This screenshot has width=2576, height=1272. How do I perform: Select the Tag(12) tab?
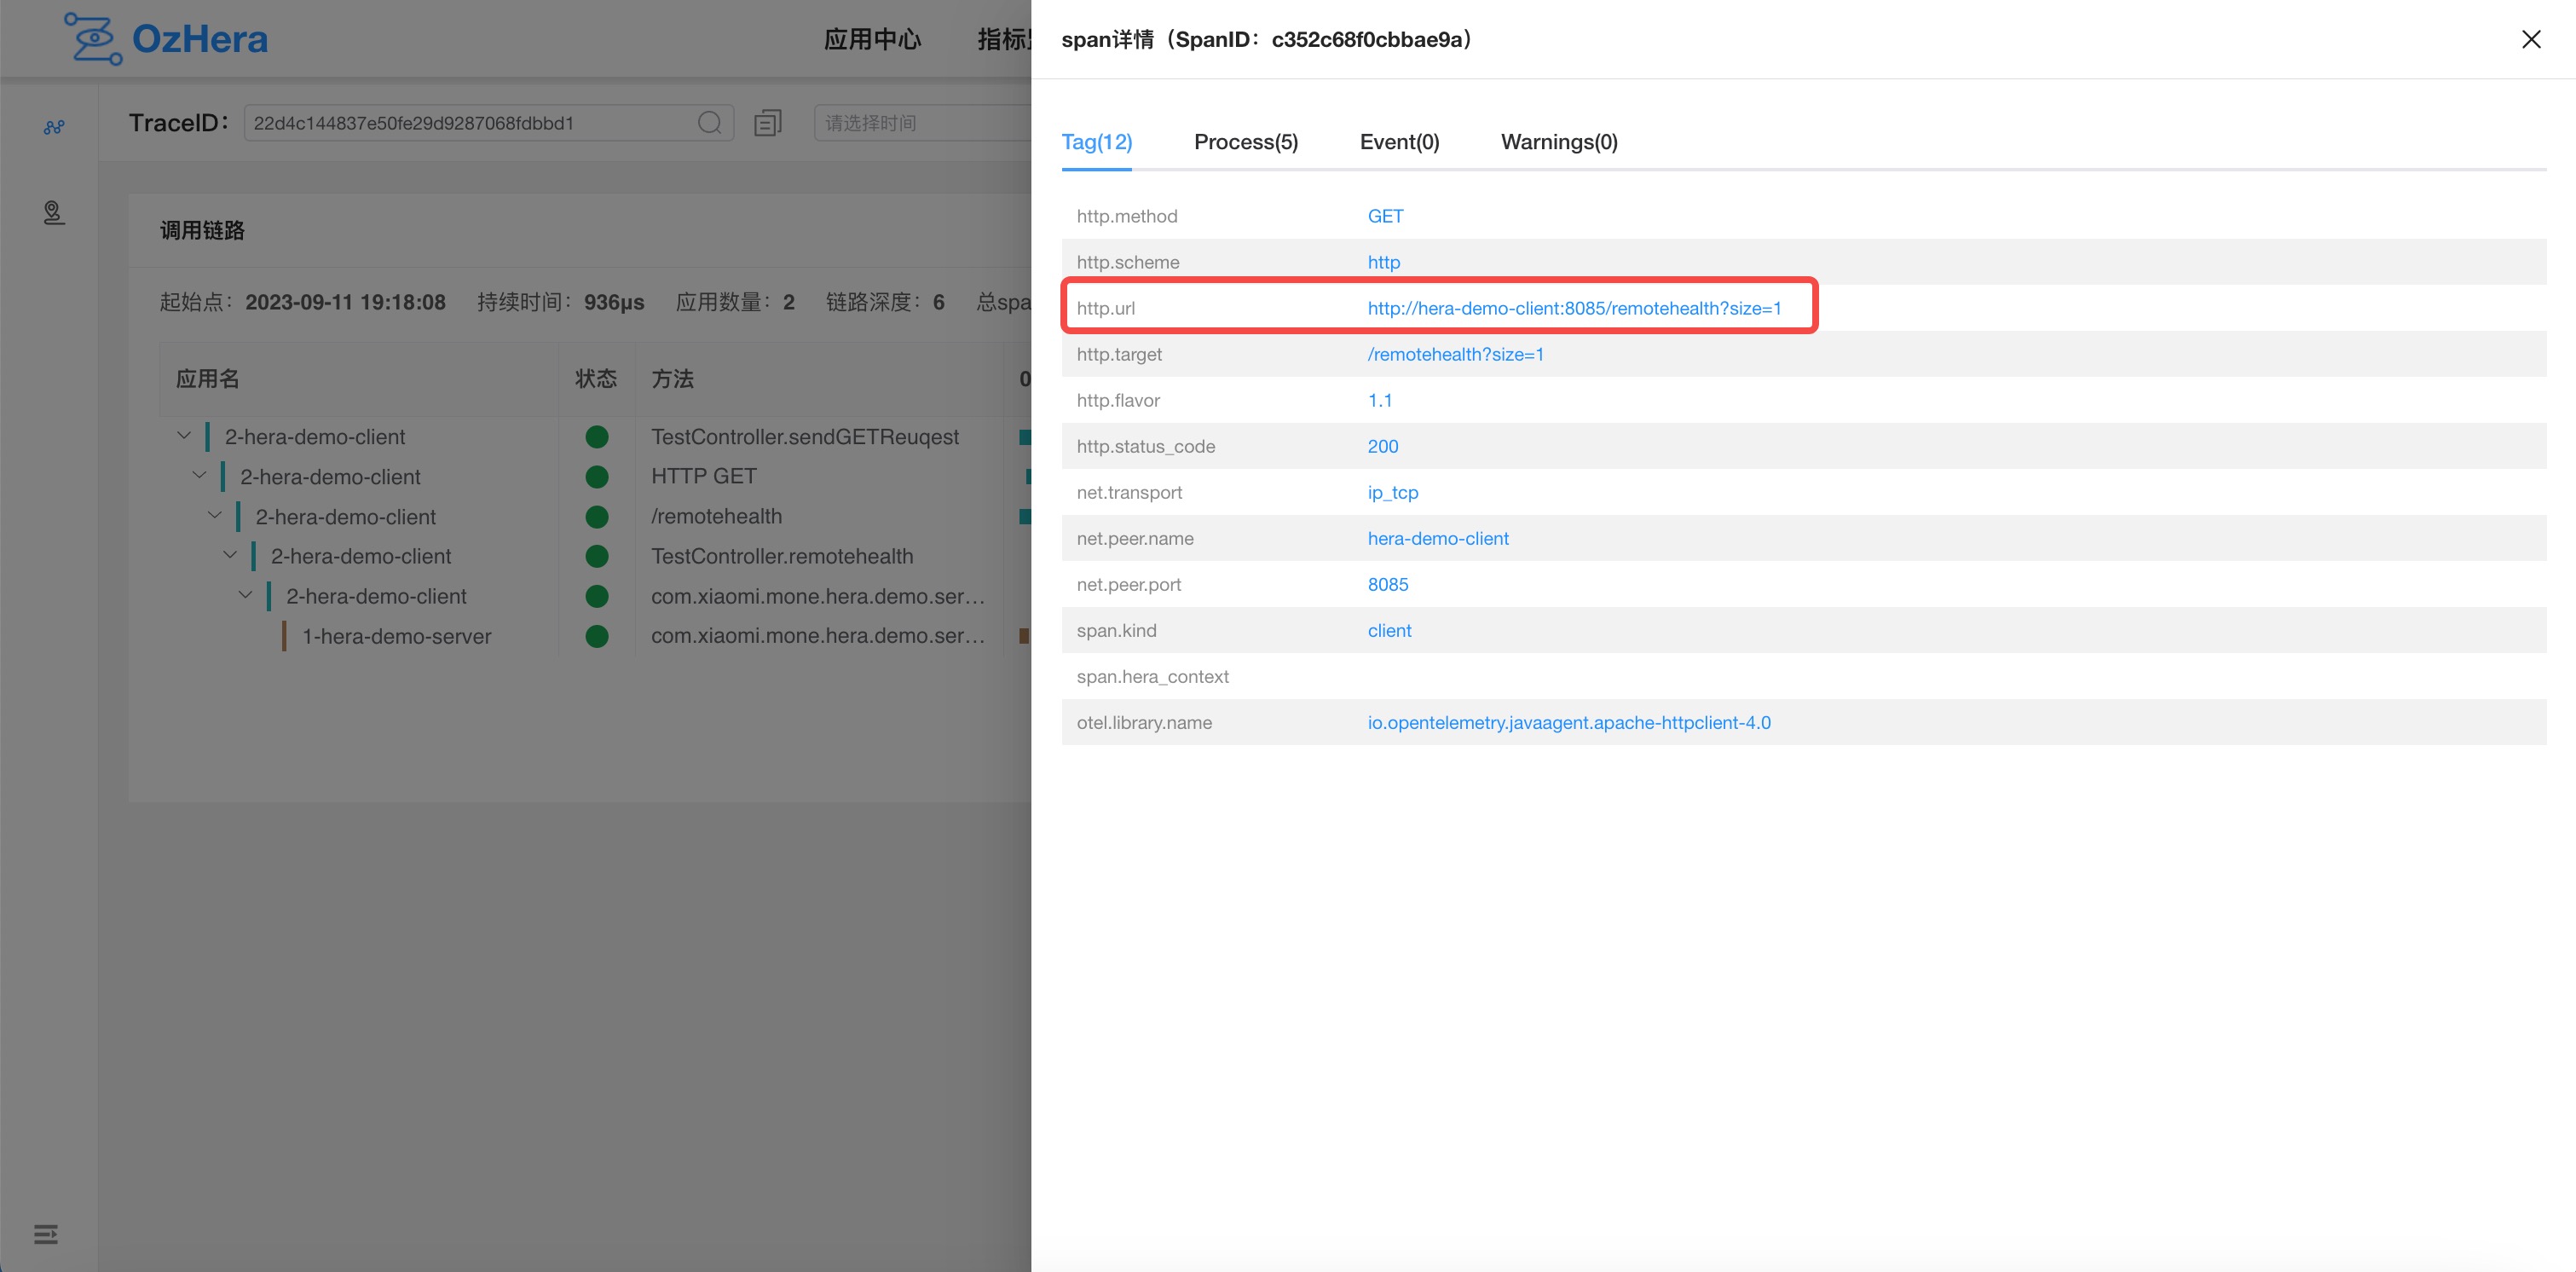point(1096,142)
